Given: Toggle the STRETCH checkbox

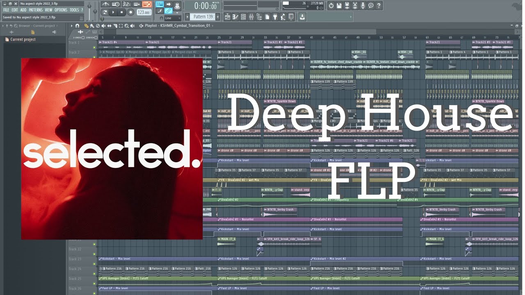Looking at the screenshot, I should point(96,38).
